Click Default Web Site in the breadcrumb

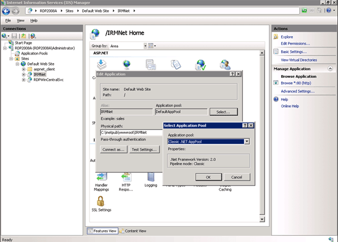click(95, 11)
